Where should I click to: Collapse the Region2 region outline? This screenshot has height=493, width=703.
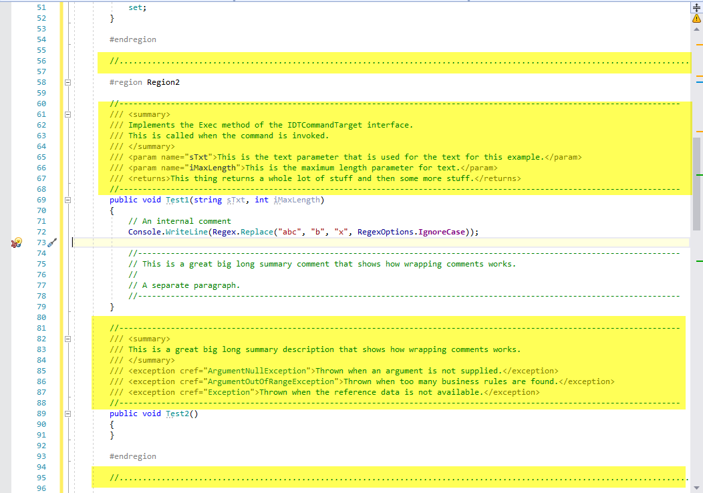click(67, 82)
